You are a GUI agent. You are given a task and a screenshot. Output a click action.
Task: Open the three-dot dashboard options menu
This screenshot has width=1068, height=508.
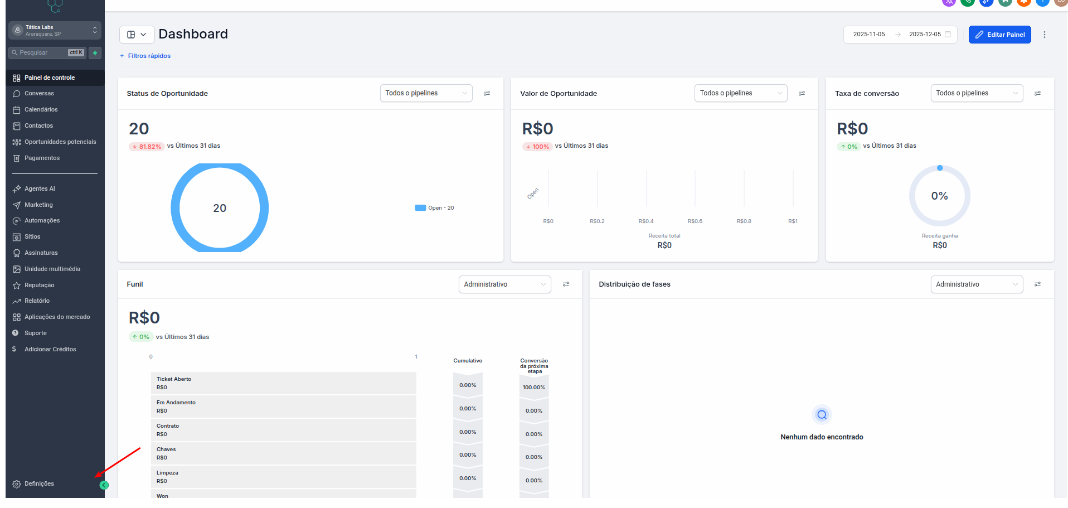coord(1045,35)
